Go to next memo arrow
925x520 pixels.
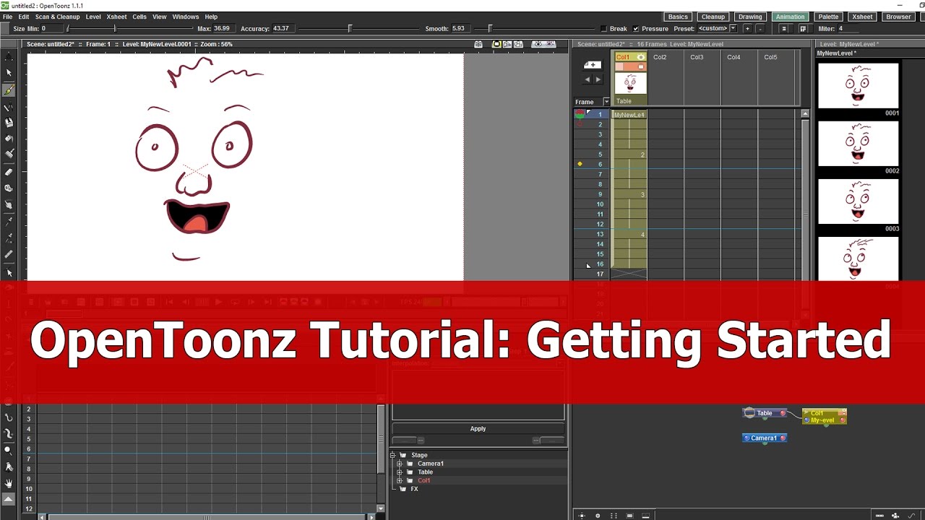[597, 79]
